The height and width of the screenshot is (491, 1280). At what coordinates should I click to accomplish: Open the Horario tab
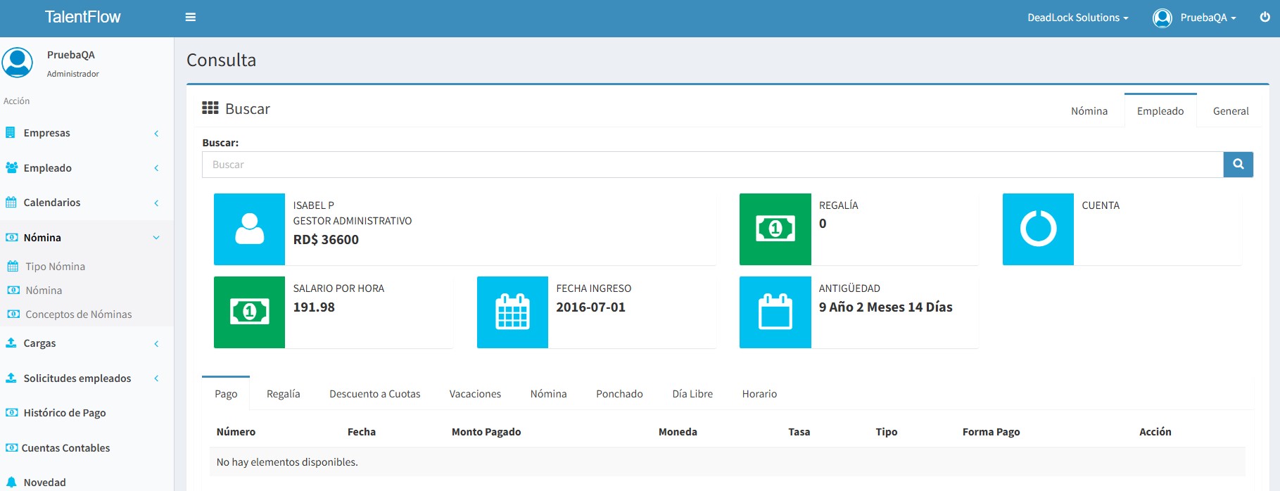759,393
